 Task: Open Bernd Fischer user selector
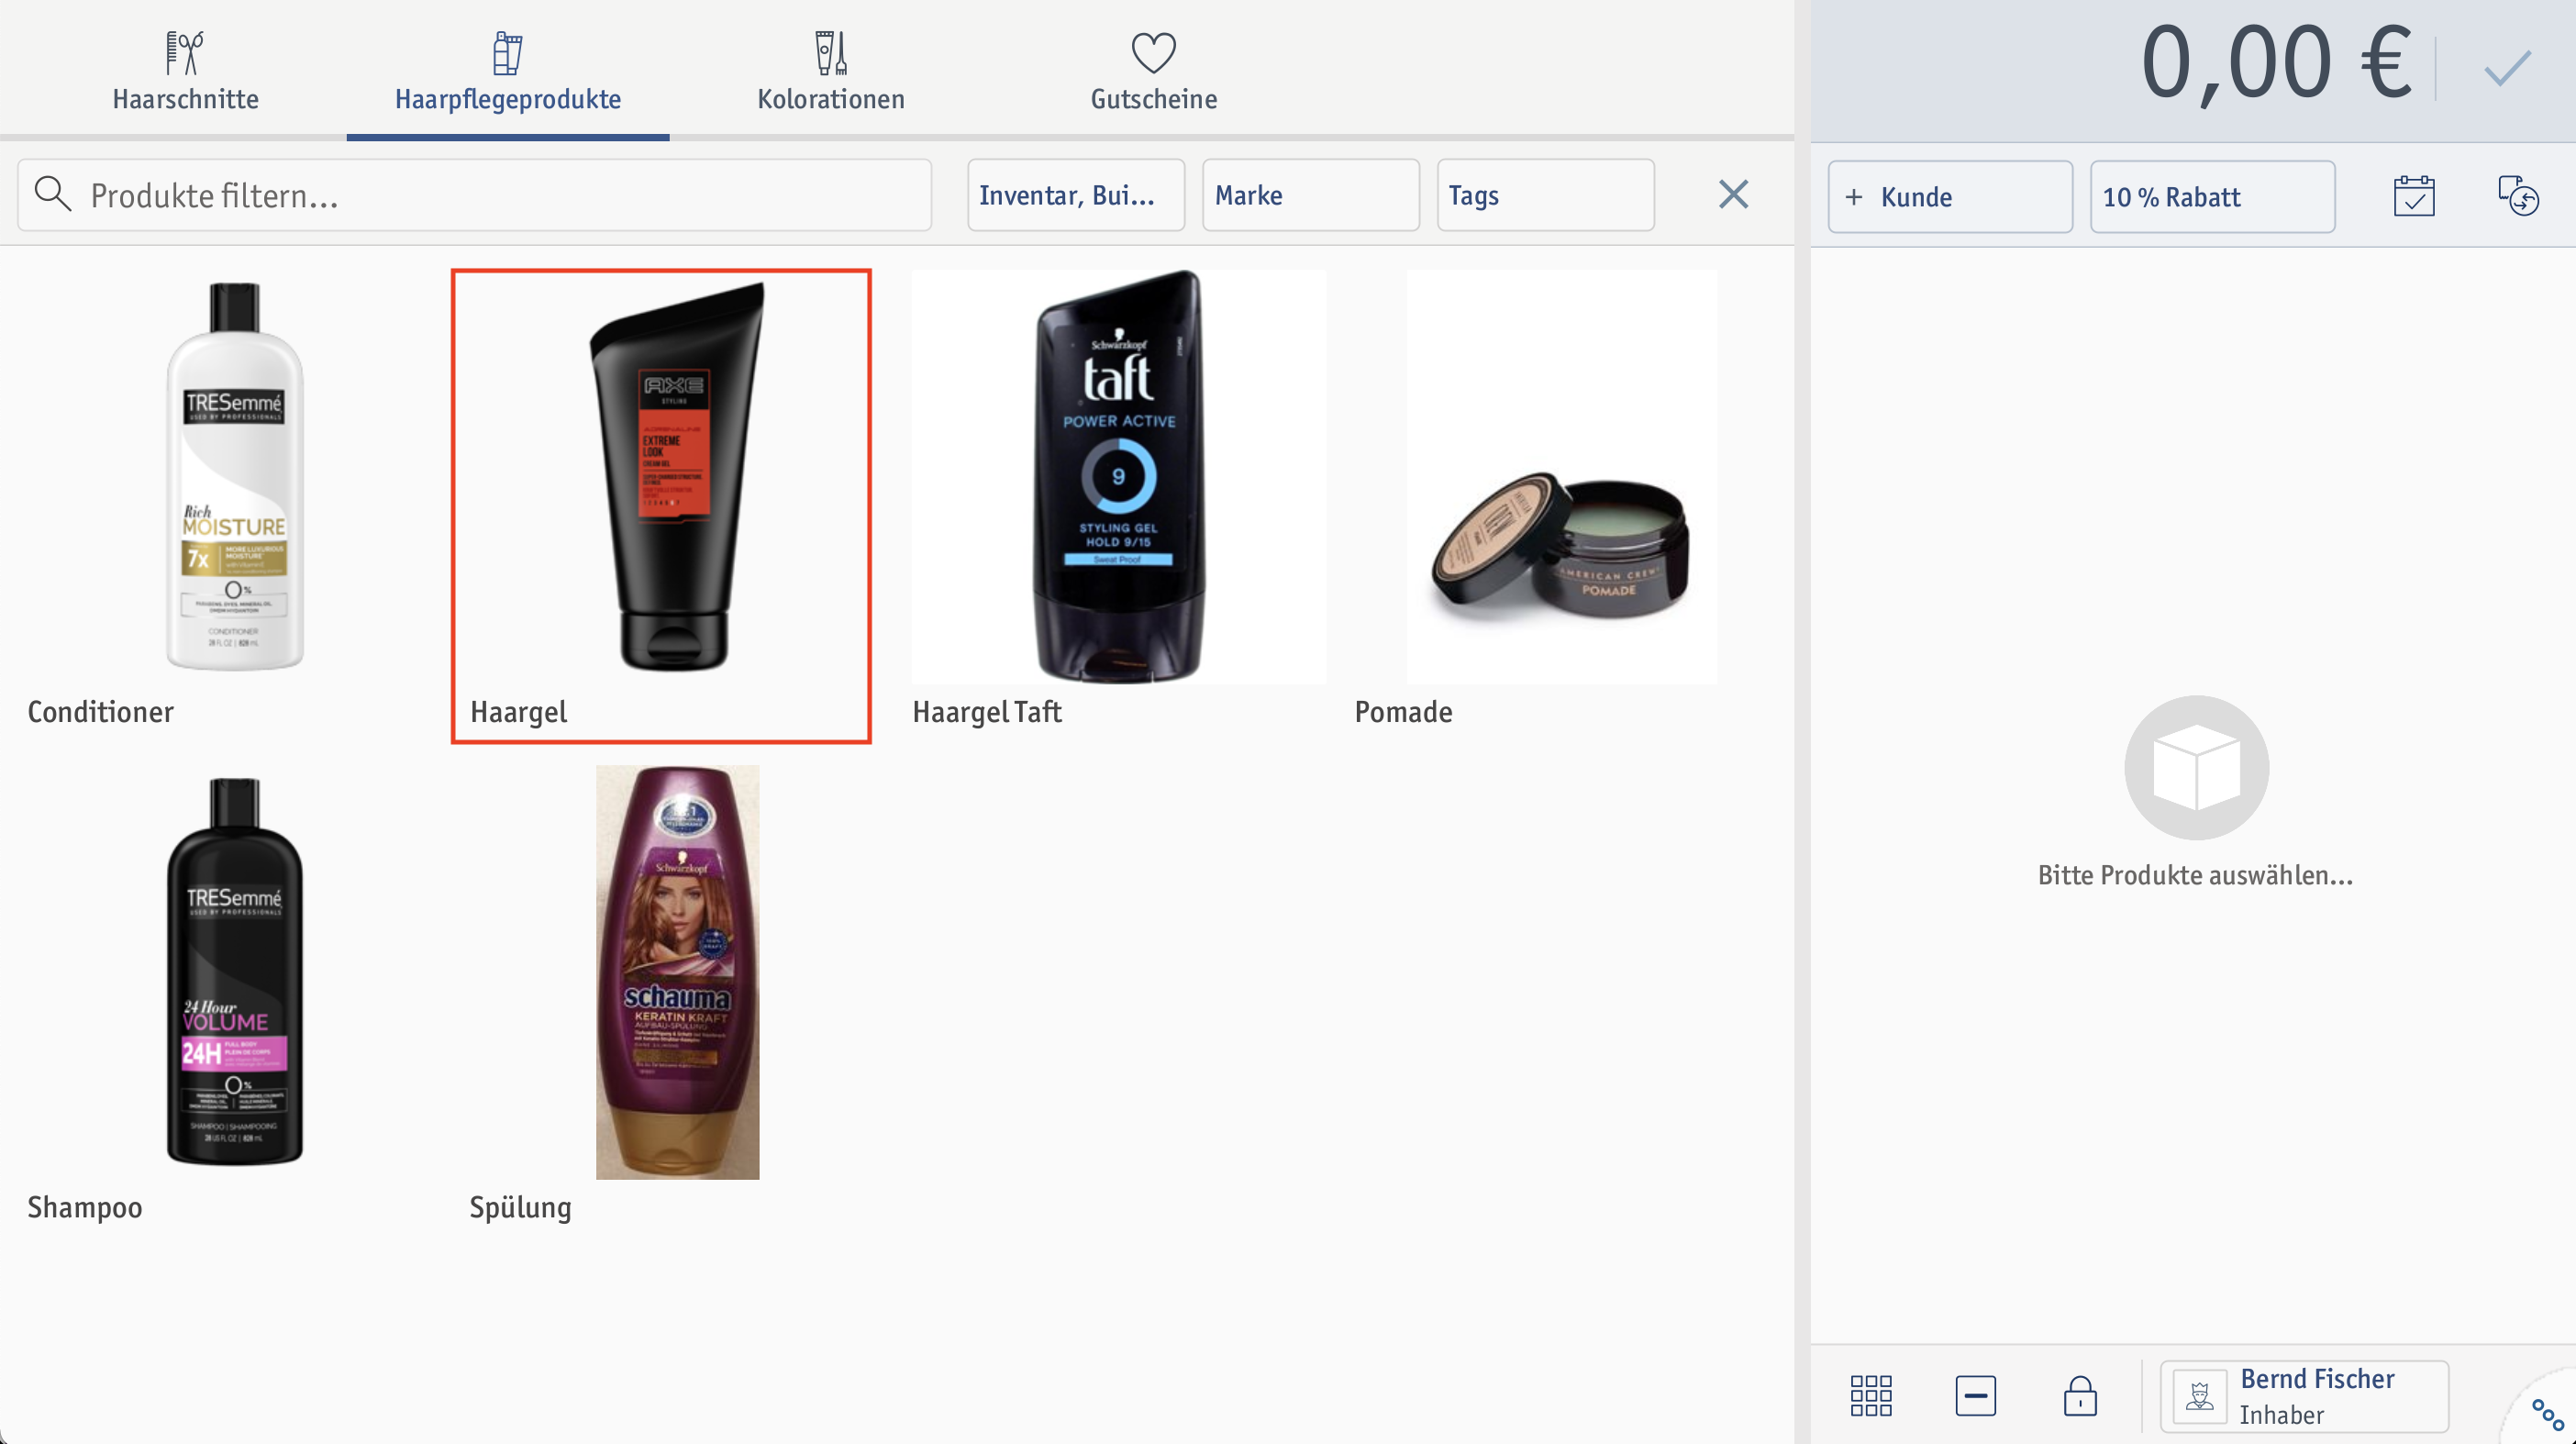coord(2304,1396)
